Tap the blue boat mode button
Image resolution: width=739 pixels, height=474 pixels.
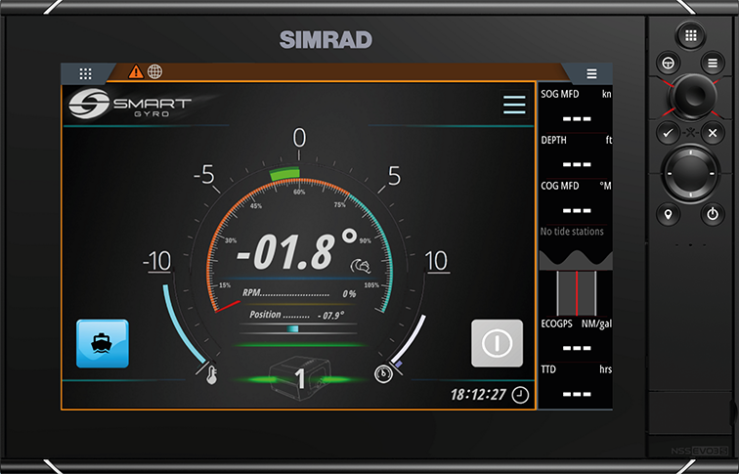pos(103,343)
